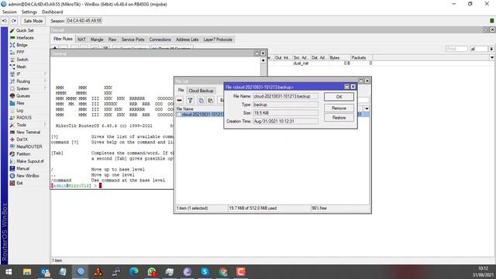Click the copy icon in File List toolbar
This screenshot has height=279, width=496.
point(201,101)
